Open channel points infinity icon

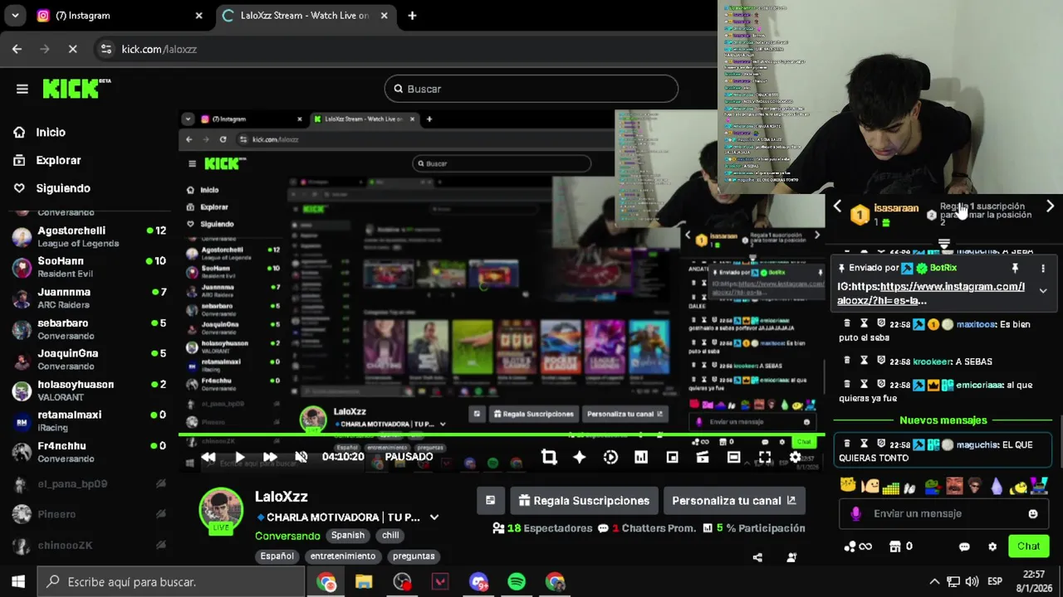pyautogui.click(x=858, y=546)
